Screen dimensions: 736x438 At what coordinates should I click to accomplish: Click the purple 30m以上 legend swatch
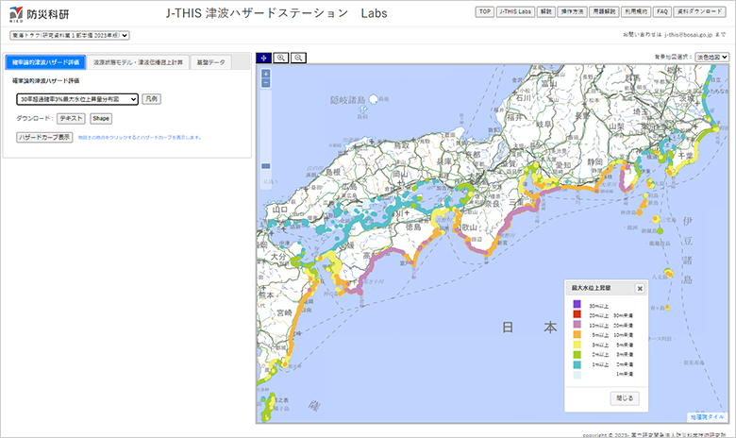pyautogui.click(x=574, y=305)
